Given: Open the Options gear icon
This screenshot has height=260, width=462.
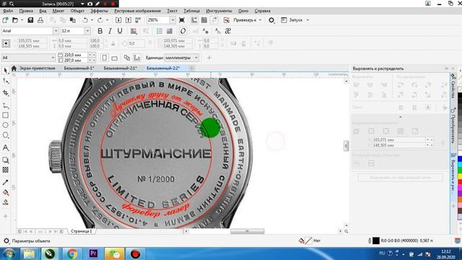Looking at the screenshot, I should pyautogui.click(x=271, y=20).
